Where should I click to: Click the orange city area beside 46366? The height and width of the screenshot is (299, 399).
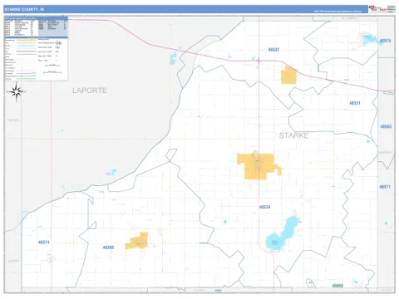[x=138, y=242]
